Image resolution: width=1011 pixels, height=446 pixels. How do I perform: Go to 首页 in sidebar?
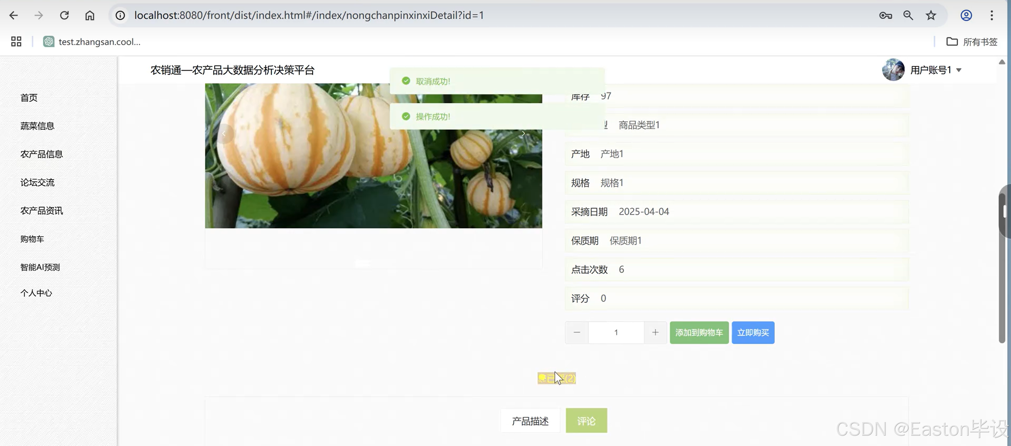(29, 98)
